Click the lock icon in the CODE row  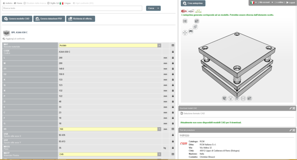(x=173, y=52)
